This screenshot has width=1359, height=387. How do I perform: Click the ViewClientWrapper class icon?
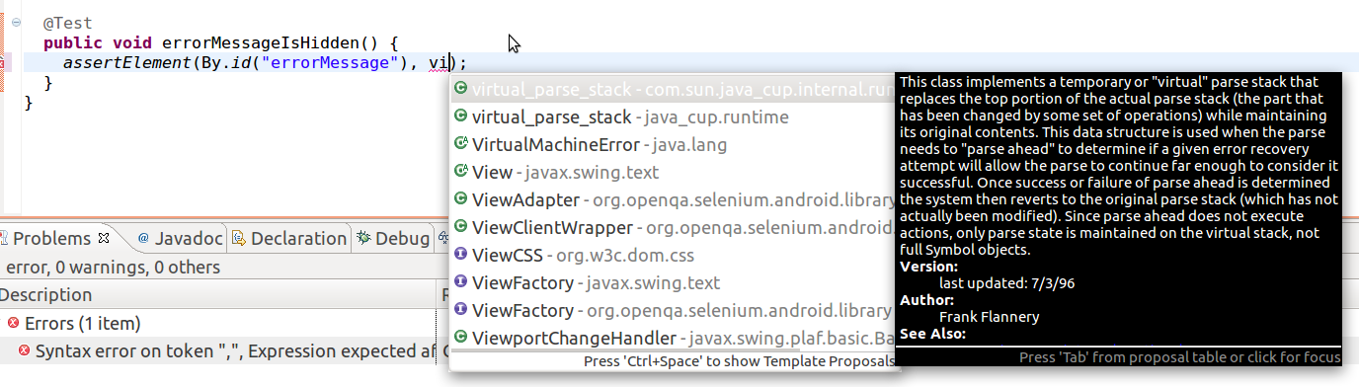[x=460, y=227]
